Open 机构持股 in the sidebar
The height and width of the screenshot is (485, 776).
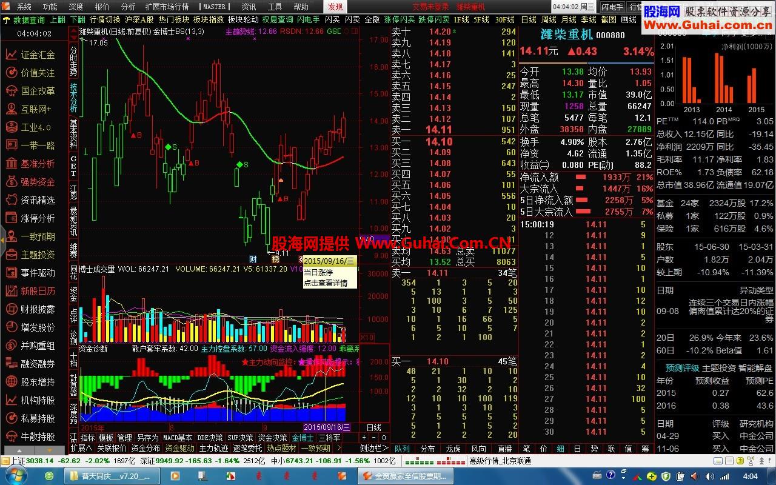click(x=32, y=400)
